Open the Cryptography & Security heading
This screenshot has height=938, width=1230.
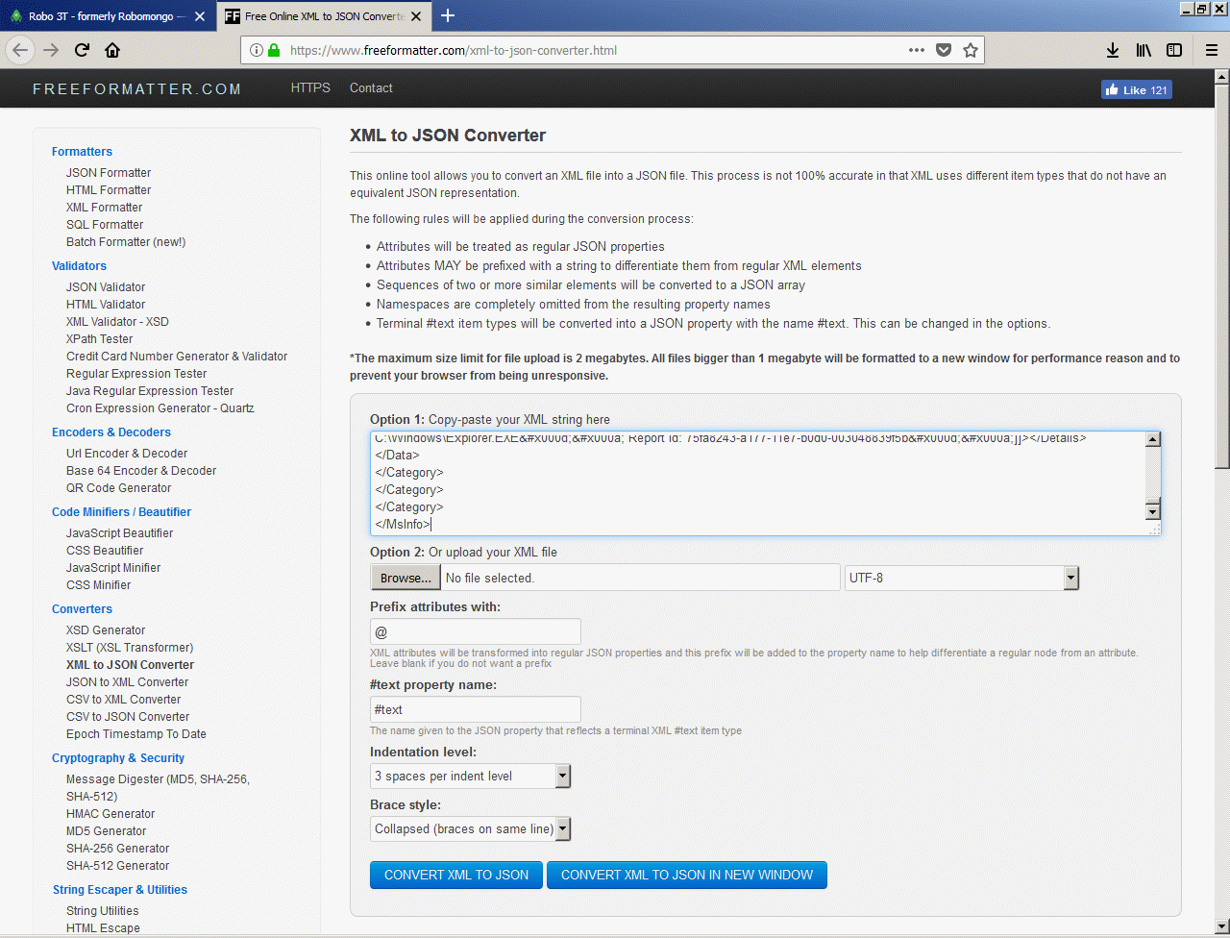pos(118,758)
